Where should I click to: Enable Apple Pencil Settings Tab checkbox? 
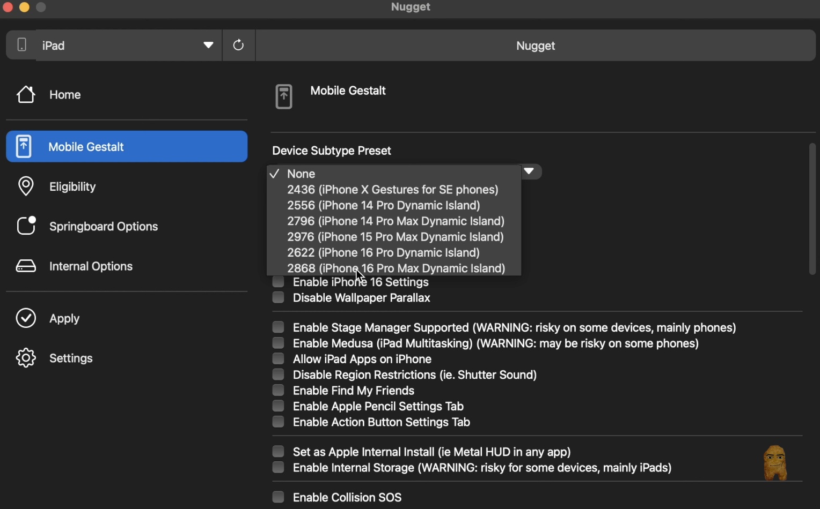pos(278,406)
